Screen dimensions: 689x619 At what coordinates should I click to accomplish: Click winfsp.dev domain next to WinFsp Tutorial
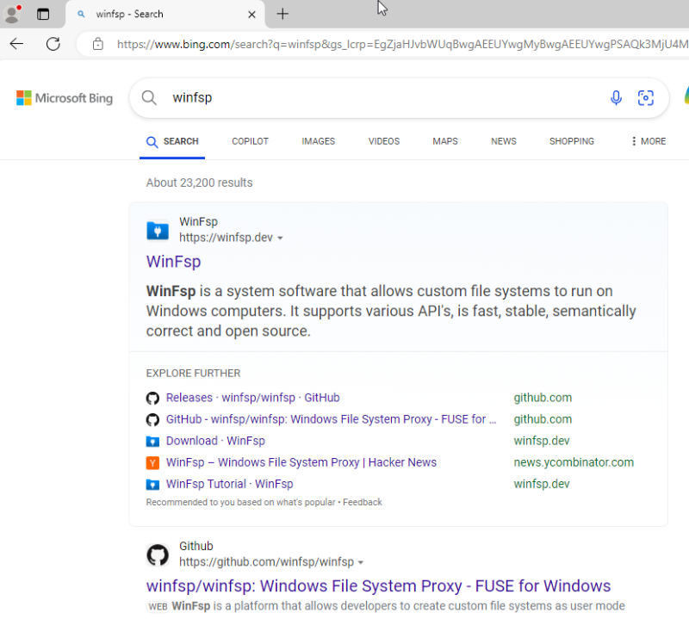[542, 484]
